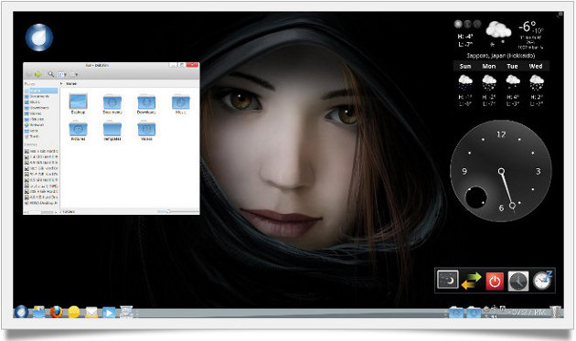Click the sleeping clock hibernate button
Viewport: 576px width, 341px height.
pyautogui.click(x=542, y=281)
